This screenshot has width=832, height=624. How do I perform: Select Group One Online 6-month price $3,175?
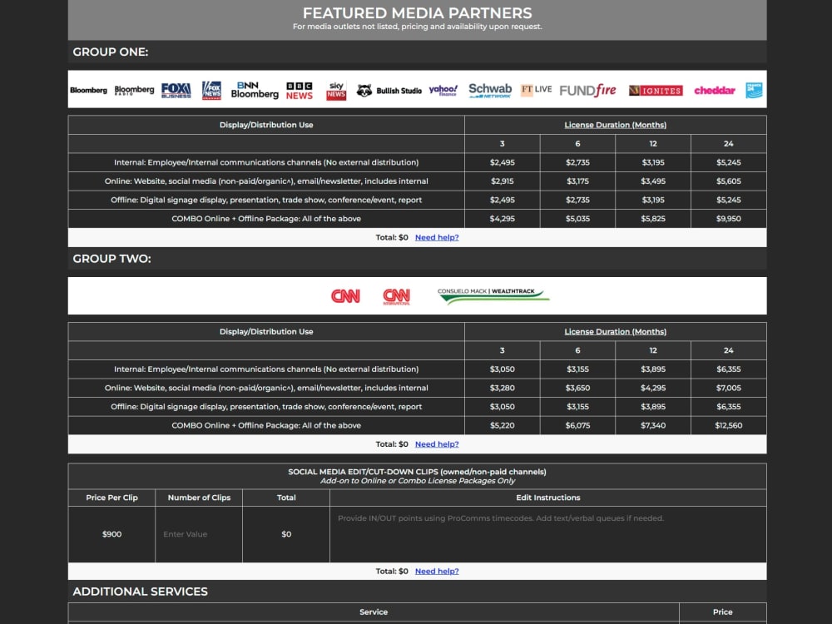(x=578, y=181)
